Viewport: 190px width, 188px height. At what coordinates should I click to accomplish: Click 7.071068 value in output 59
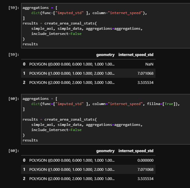point(145,73)
